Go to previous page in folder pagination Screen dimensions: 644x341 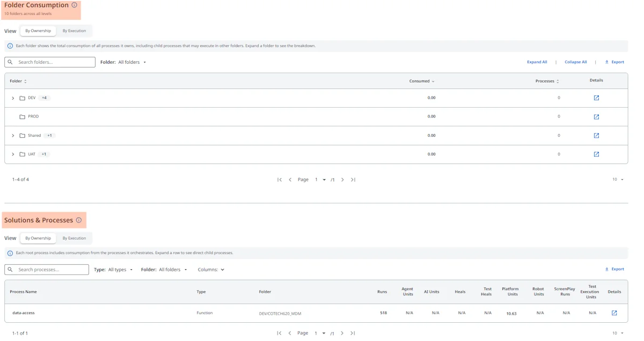(290, 180)
